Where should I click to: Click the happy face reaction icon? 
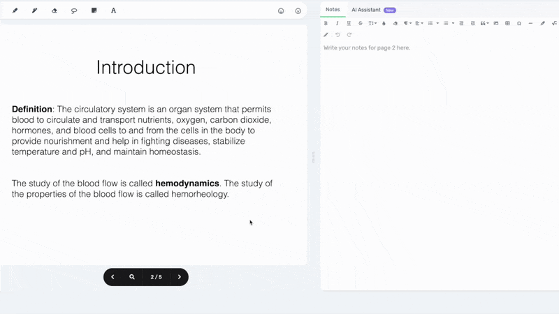click(281, 10)
